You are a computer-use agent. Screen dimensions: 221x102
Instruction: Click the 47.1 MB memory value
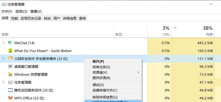[x=206, y=82]
